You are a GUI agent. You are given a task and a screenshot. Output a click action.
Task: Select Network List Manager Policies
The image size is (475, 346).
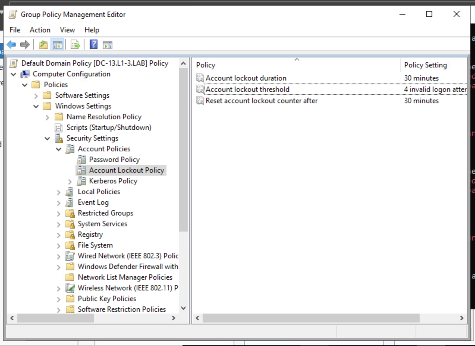(125, 277)
